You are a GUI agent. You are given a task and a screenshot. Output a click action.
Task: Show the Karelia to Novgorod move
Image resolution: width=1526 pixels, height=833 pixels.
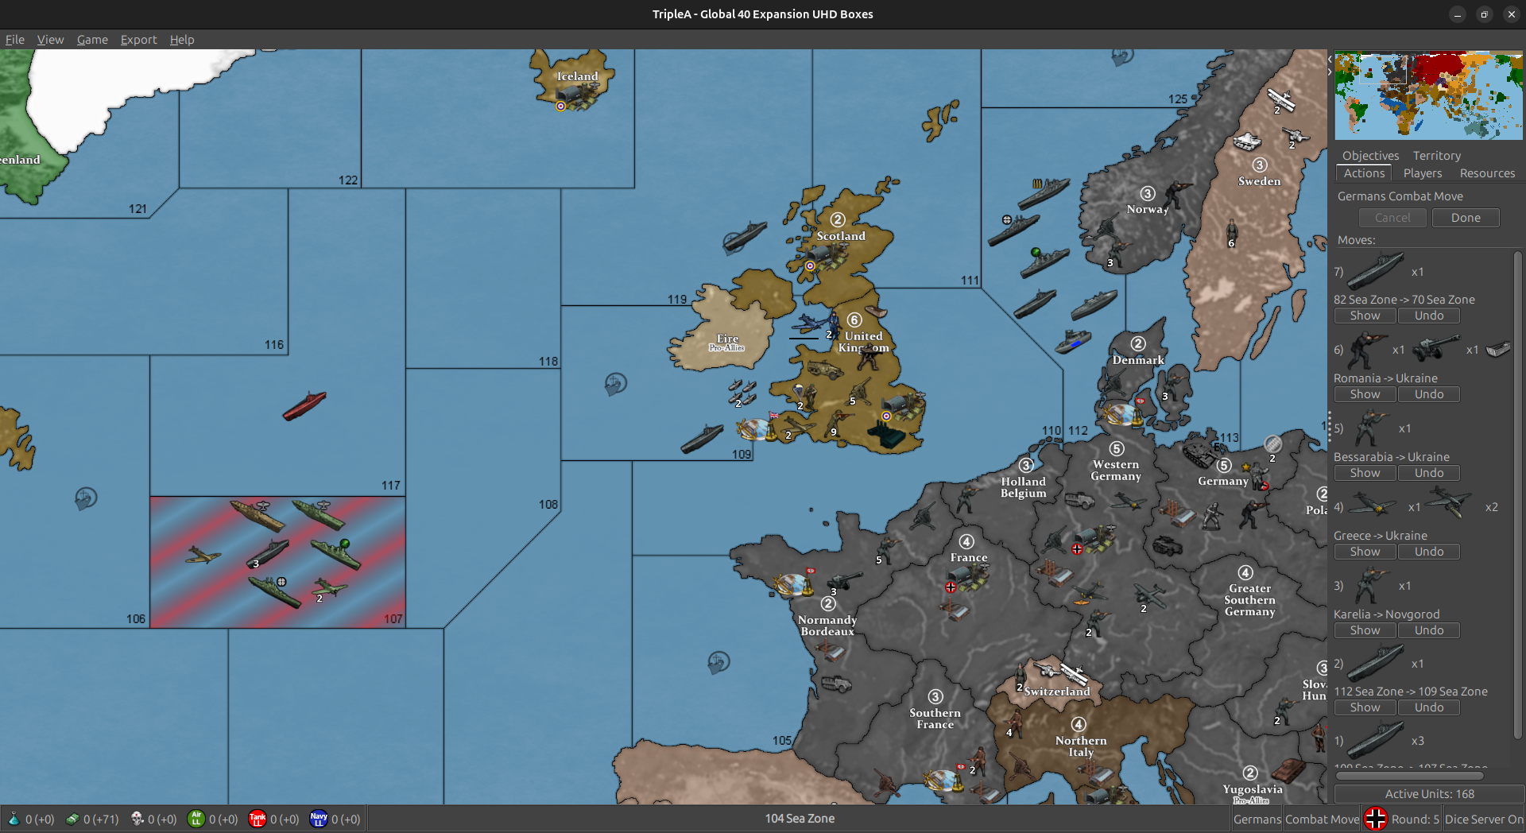(1365, 630)
